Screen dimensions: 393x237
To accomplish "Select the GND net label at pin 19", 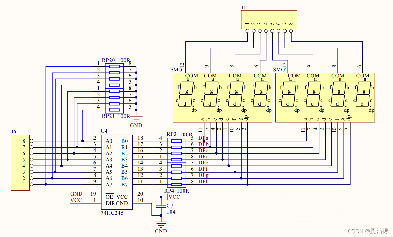I will pos(76,194).
